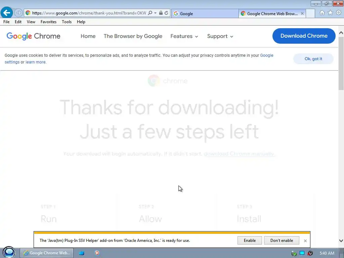Image resolution: width=344 pixels, height=258 pixels.
Task: Open a new blank tab
Action: coord(310,13)
